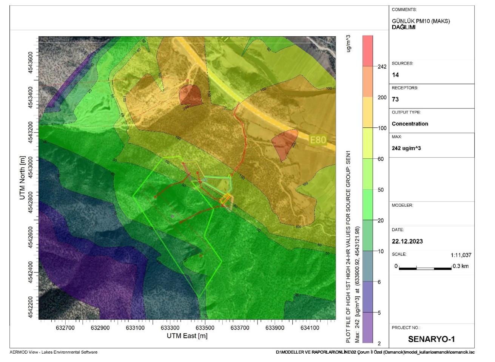Click the UTM North [m] axis label
The width and height of the screenshot is (495, 362).
22,178
